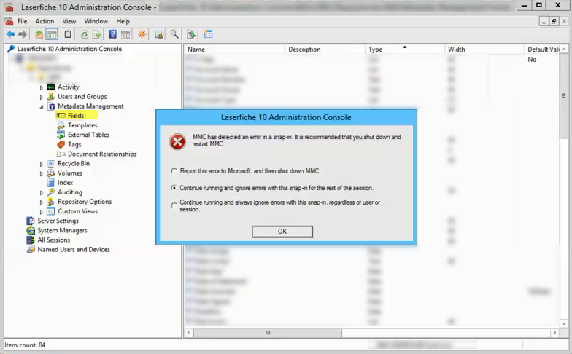Click the Recycle Bin icon in tree
Screen dimensions: 572x354
51,163
